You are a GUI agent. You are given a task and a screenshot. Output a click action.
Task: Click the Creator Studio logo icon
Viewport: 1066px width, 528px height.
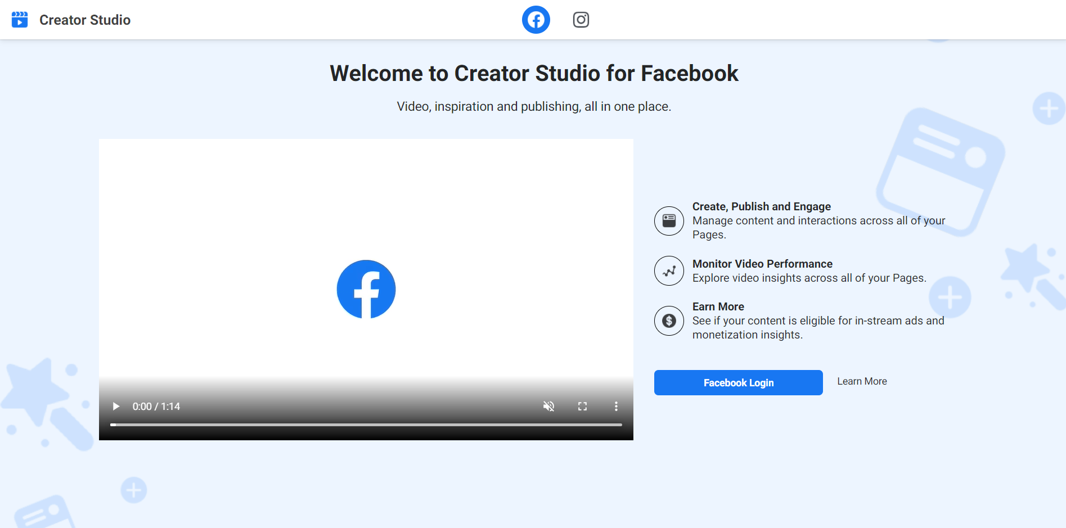tap(20, 20)
